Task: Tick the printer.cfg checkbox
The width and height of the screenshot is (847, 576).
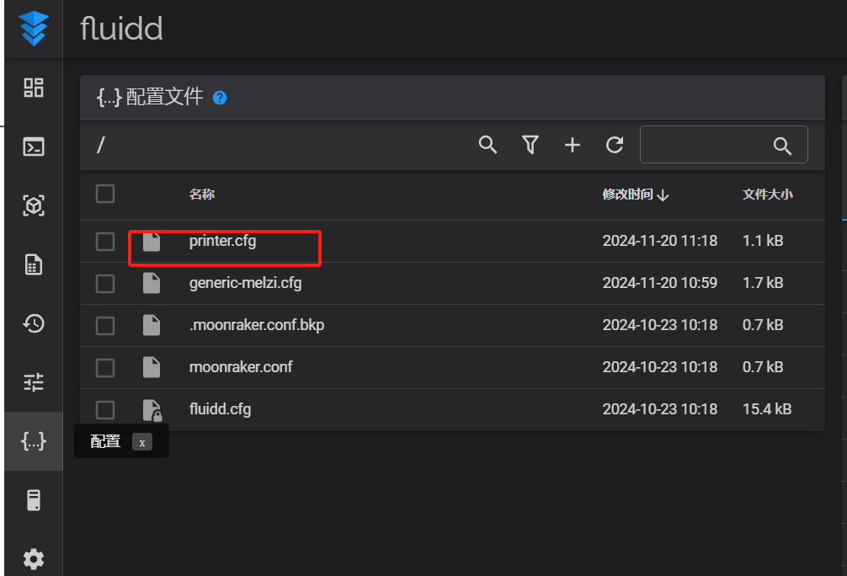Action: pos(105,242)
